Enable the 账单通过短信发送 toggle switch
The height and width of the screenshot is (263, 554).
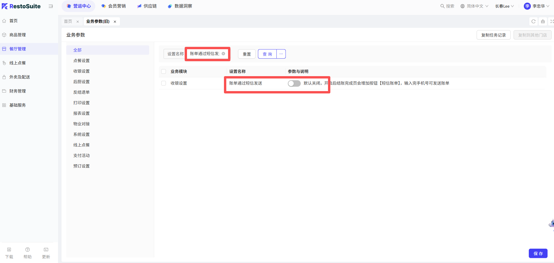click(x=294, y=83)
